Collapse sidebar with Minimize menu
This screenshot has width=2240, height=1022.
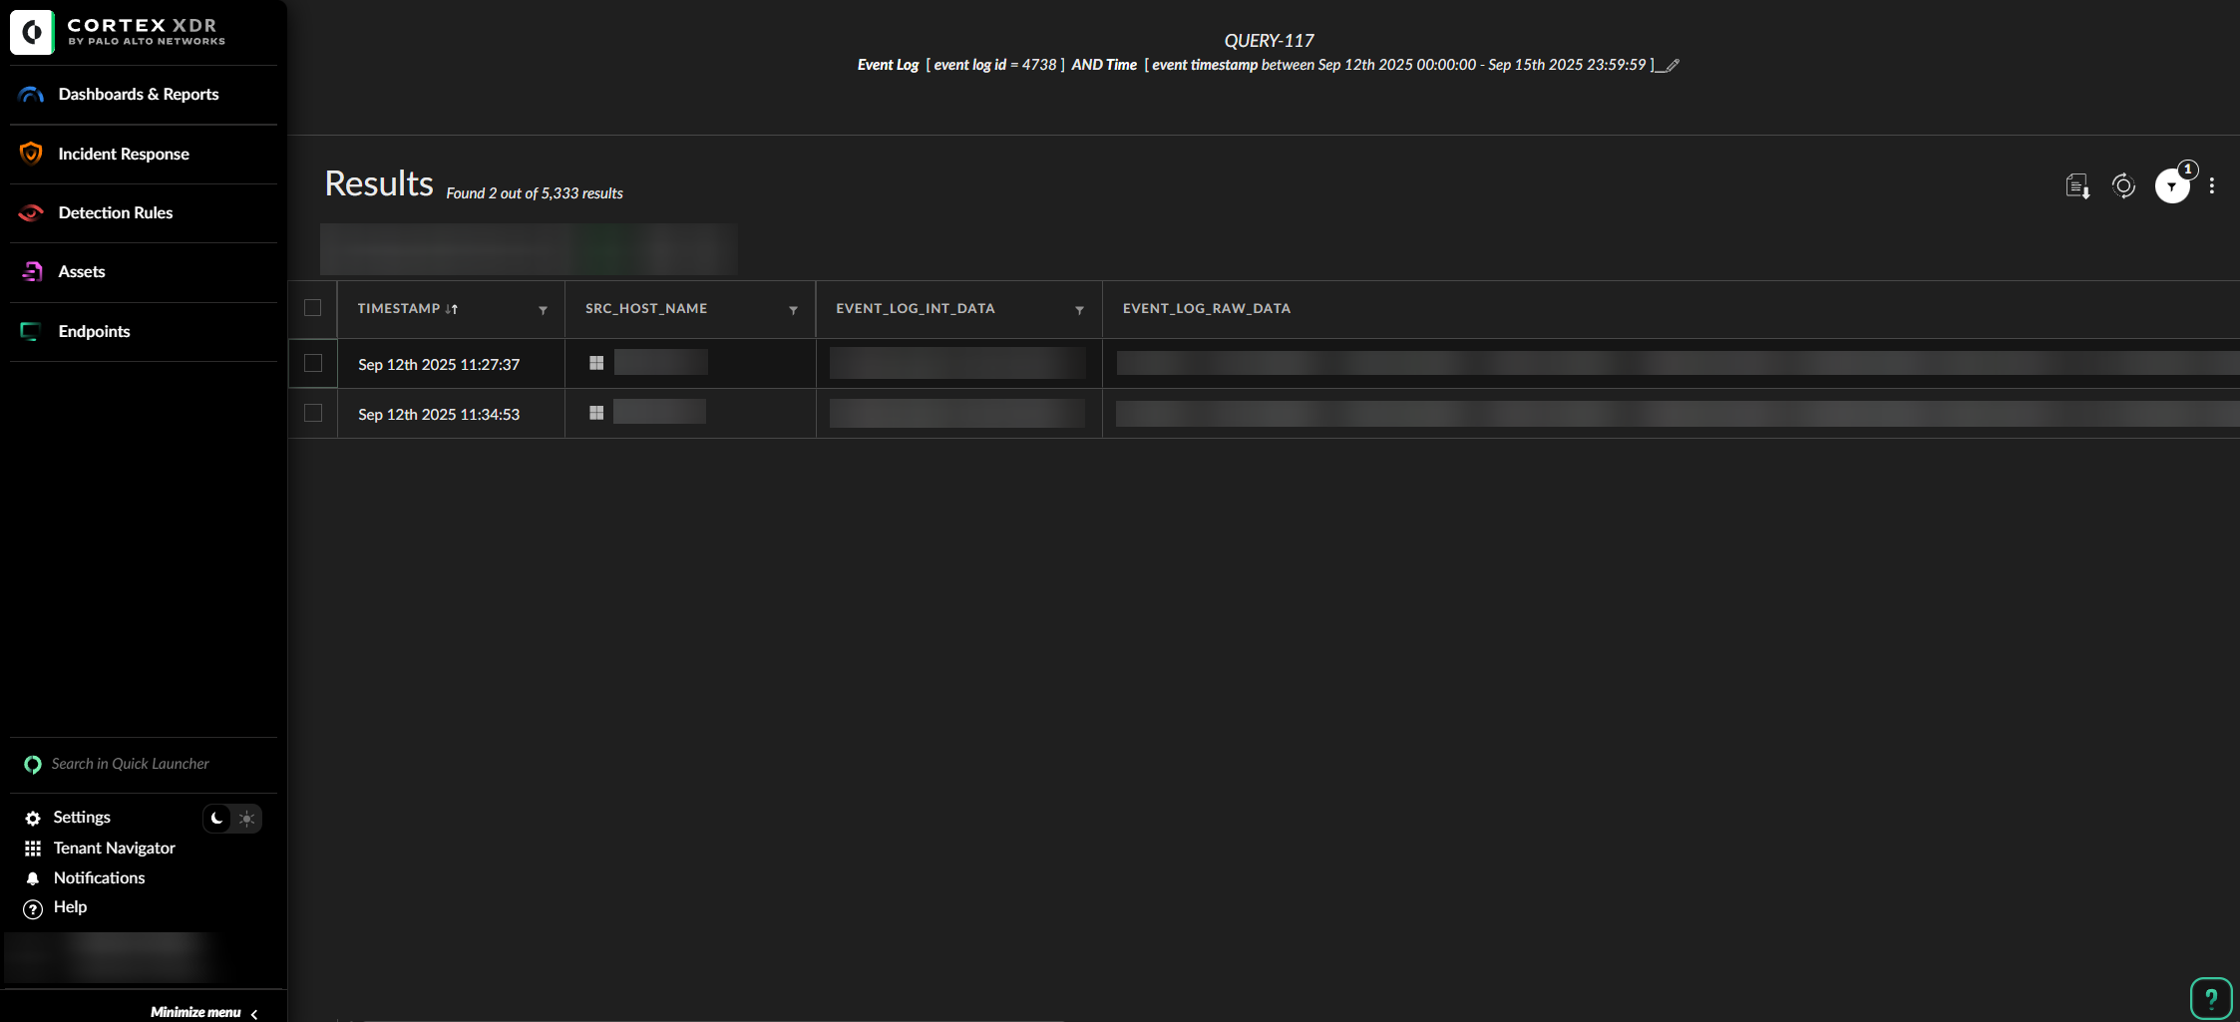click(x=203, y=1012)
